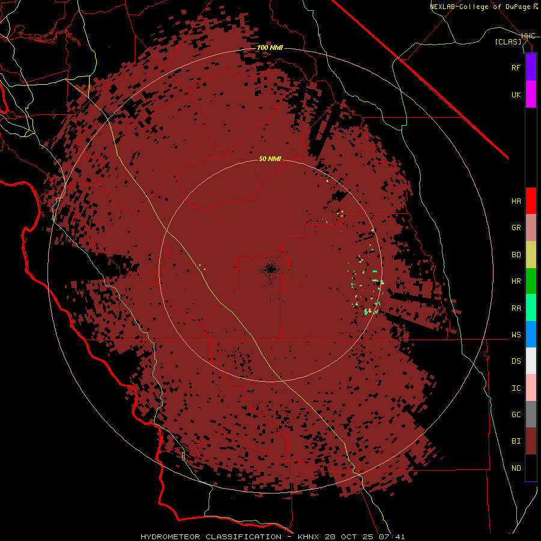
Task: Click the HA legend label
Action: click(516, 201)
